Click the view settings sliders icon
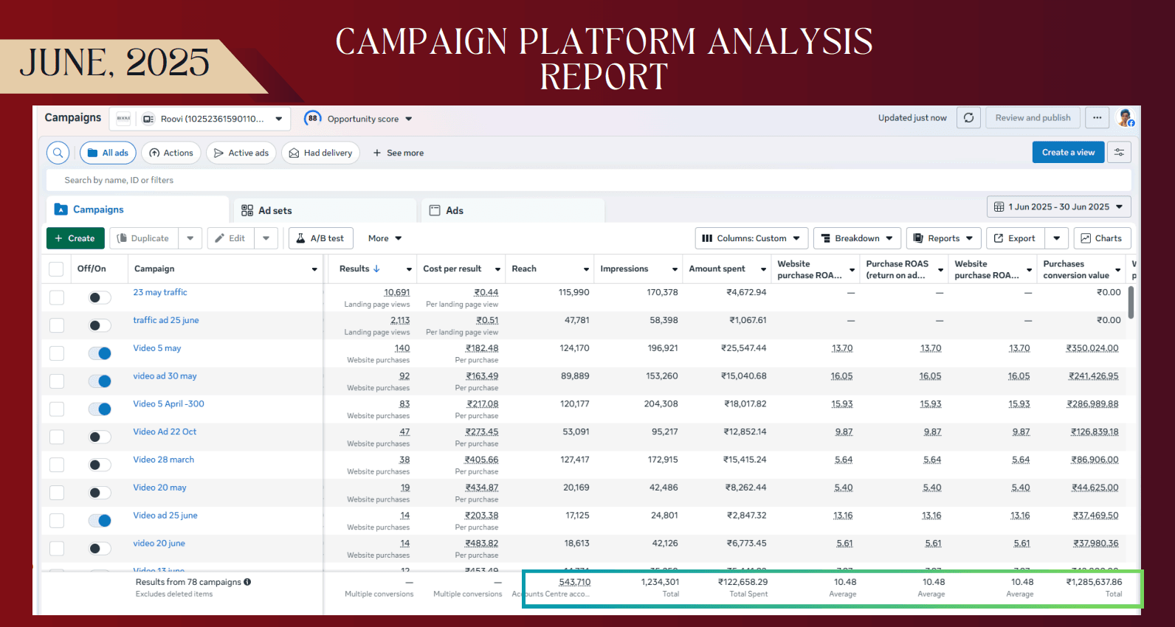This screenshot has height=627, width=1175. [1119, 153]
